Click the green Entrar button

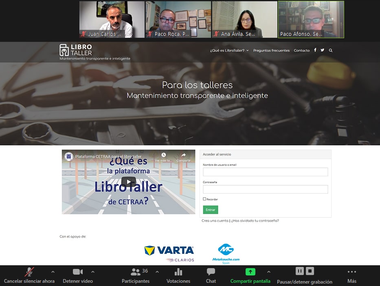tap(210, 210)
